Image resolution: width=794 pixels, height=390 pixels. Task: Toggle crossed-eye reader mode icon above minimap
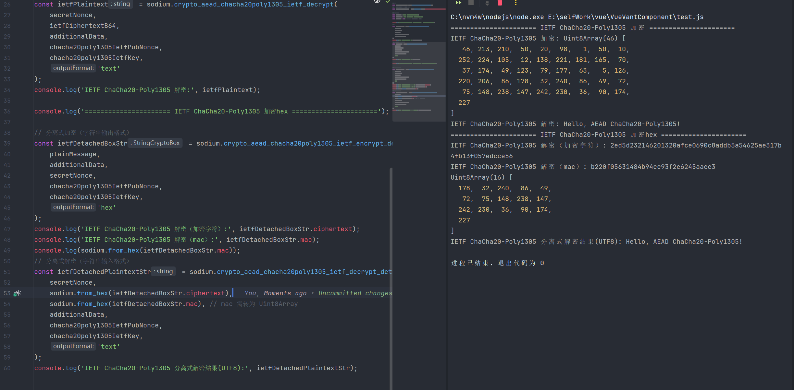click(377, 2)
